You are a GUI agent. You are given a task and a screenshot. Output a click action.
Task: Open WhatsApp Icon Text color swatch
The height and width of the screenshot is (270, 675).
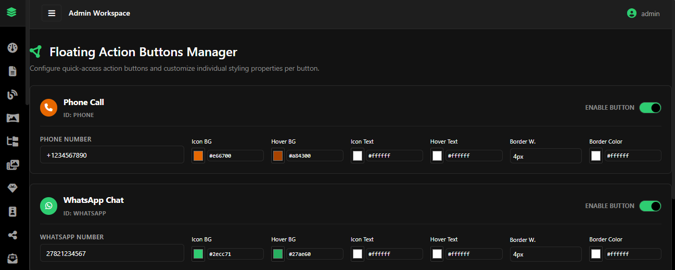point(358,254)
